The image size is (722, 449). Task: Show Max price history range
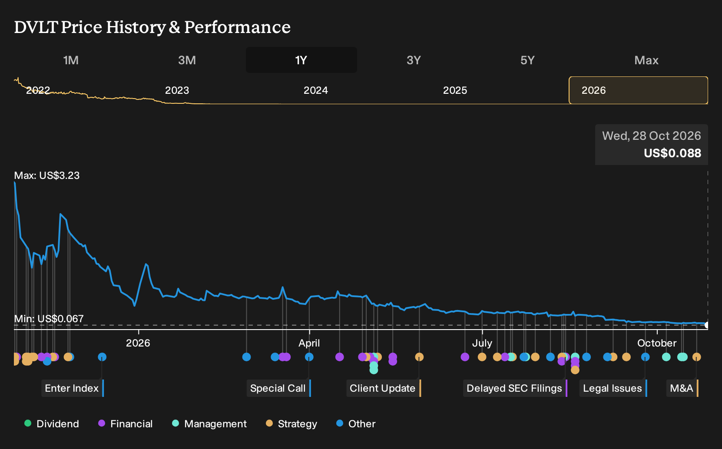[x=646, y=60]
